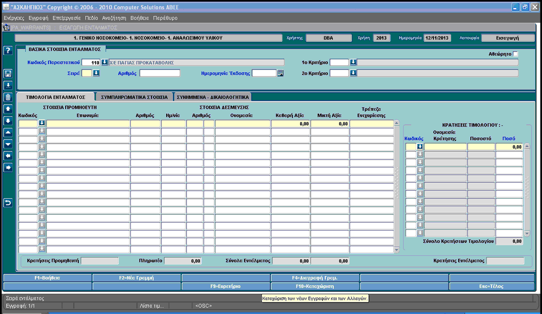Open the Πεδίο menu
The height and width of the screenshot is (314, 542).
pyautogui.click(x=91, y=18)
